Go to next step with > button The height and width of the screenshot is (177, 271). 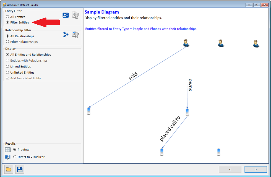pyautogui.click(x=256, y=169)
